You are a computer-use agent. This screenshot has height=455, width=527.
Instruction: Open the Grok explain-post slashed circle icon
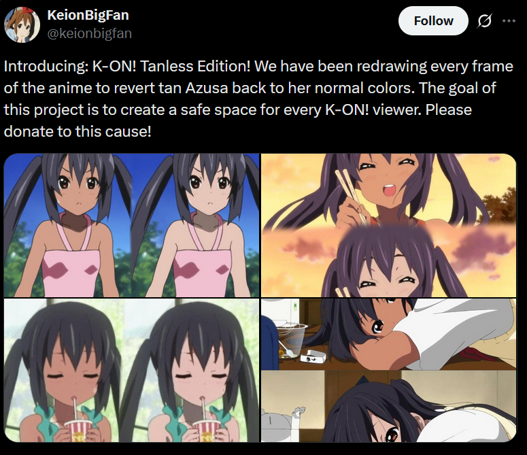484,21
